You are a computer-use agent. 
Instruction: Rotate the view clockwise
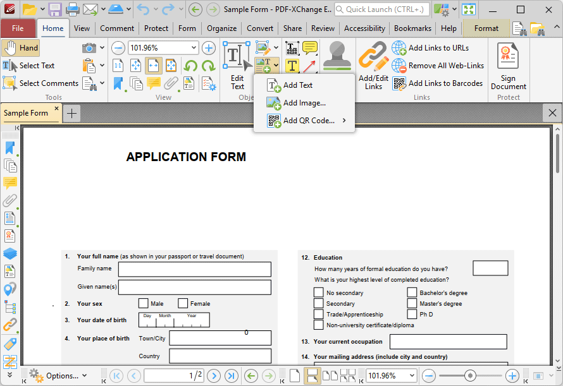point(208,66)
